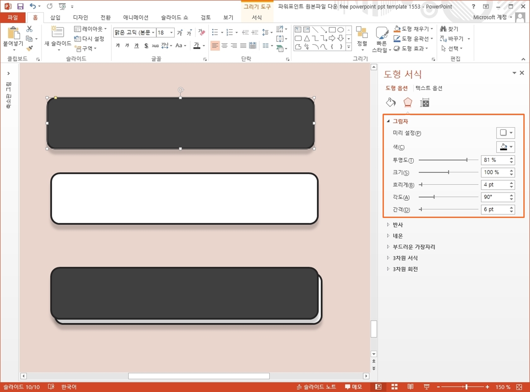The width and height of the screenshot is (530, 392).
Task: Click the Redo icon in title bar
Action: (50, 7)
